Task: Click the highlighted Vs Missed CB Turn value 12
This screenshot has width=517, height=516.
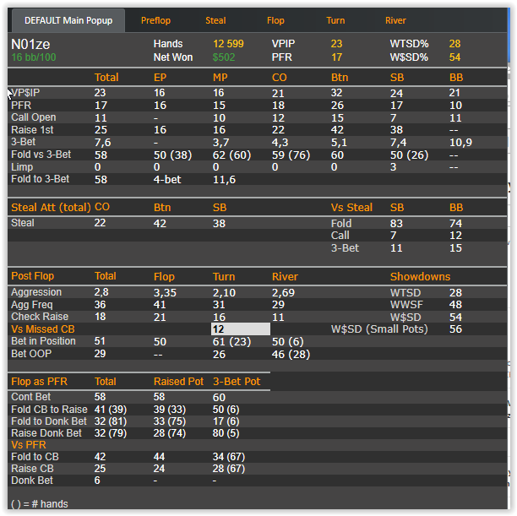Action: coord(241,329)
